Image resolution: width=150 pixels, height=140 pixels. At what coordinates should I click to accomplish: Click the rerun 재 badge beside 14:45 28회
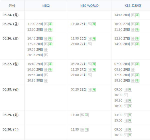137,15
